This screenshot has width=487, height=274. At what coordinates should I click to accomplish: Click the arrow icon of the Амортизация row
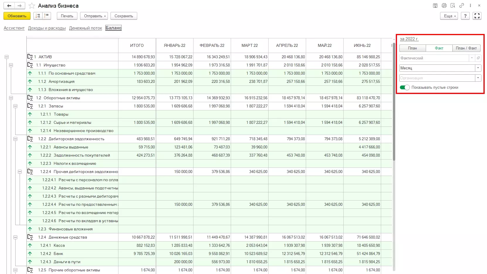click(x=30, y=81)
